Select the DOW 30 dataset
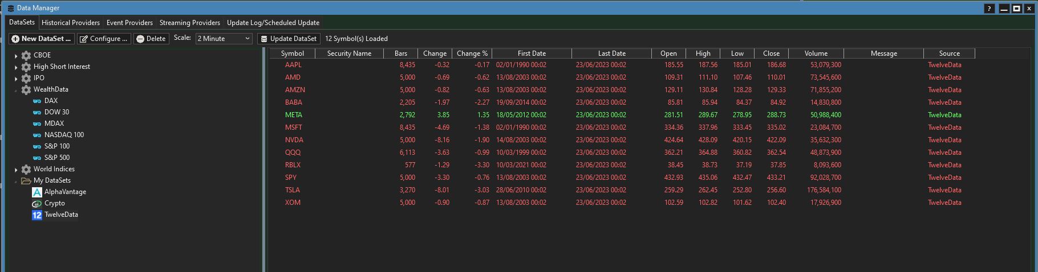This screenshot has height=272, width=1038. coord(56,112)
